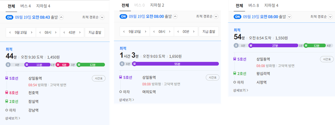Click the next-date arrow beside 9월 19일 in the left panel
The height and width of the screenshot is (125, 335).
click(x=32, y=32)
